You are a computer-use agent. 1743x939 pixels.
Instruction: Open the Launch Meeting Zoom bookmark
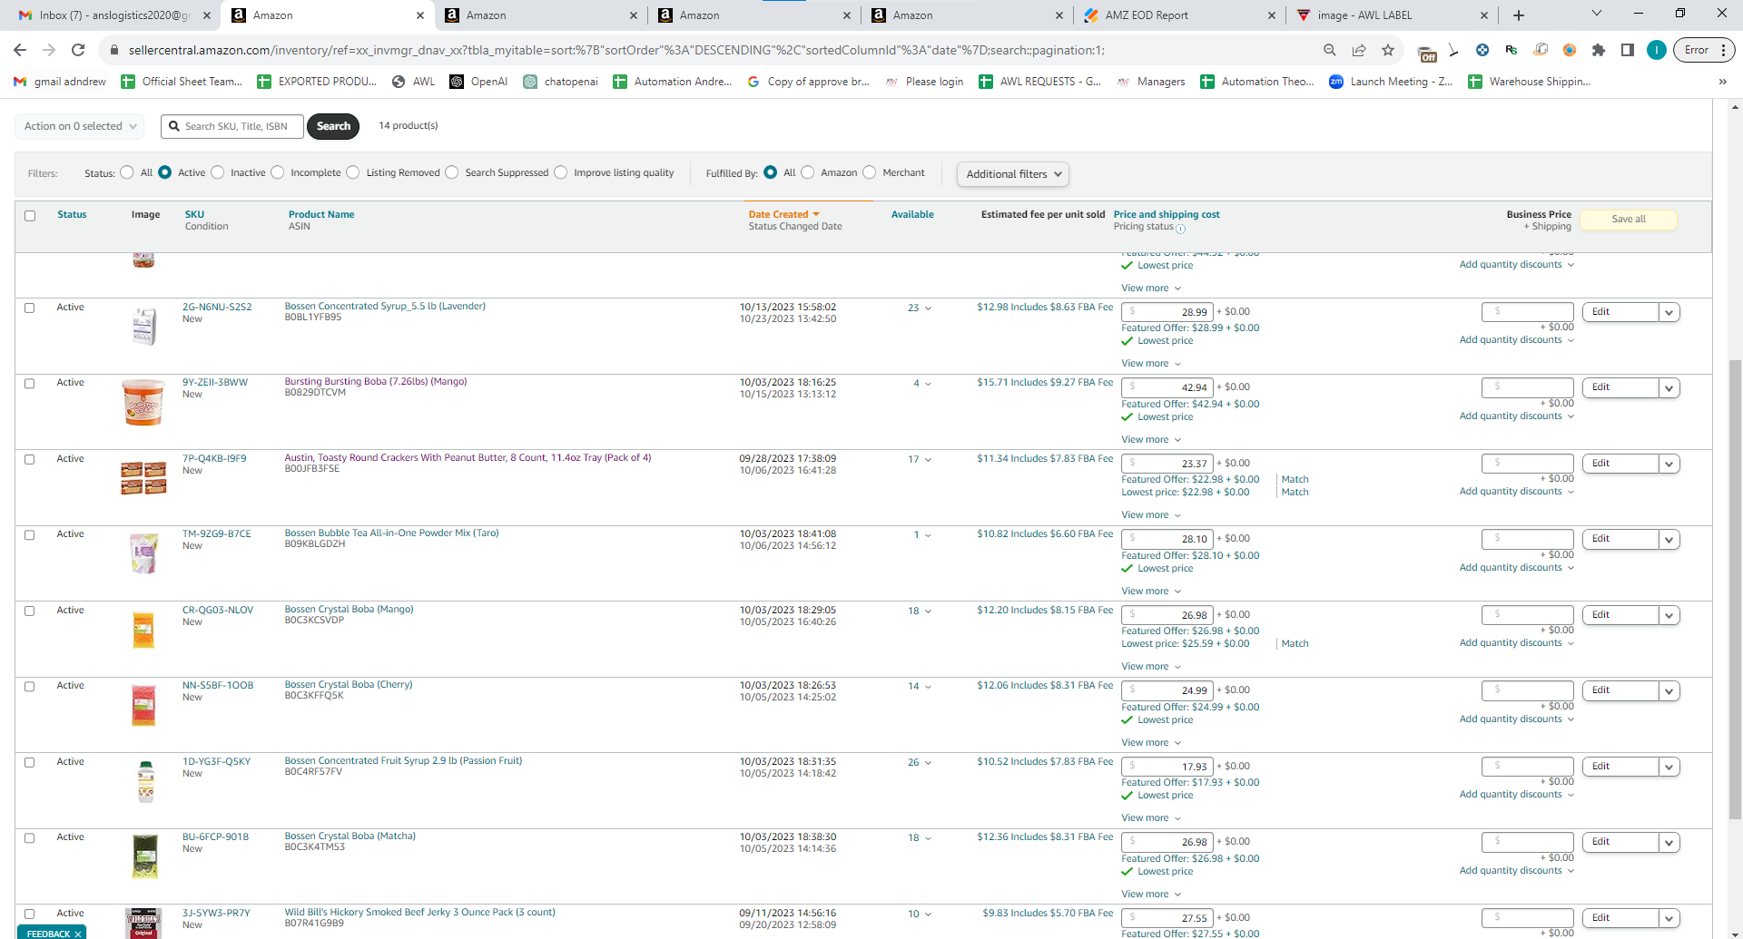coord(1390,82)
